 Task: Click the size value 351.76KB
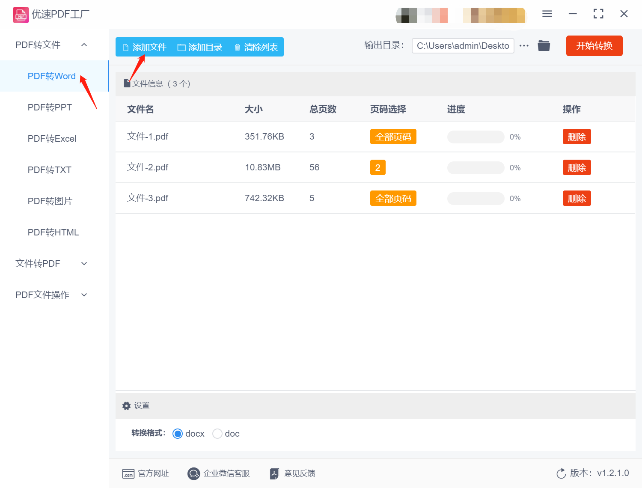pos(265,137)
